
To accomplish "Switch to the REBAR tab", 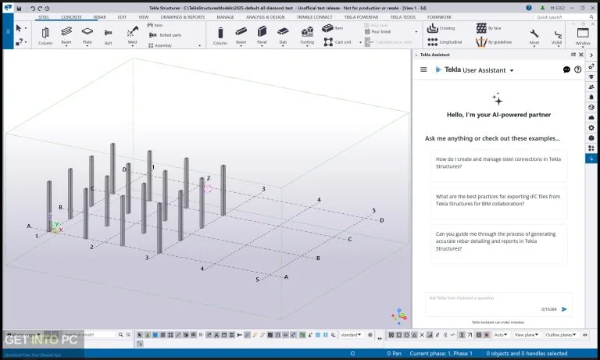I will (x=100, y=17).
